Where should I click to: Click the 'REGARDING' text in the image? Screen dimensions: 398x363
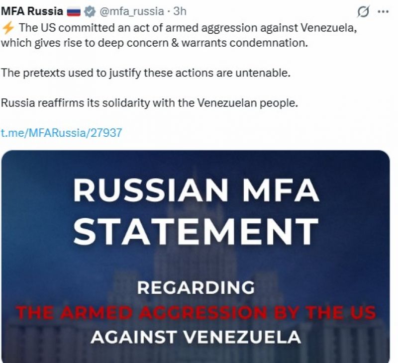click(196, 287)
